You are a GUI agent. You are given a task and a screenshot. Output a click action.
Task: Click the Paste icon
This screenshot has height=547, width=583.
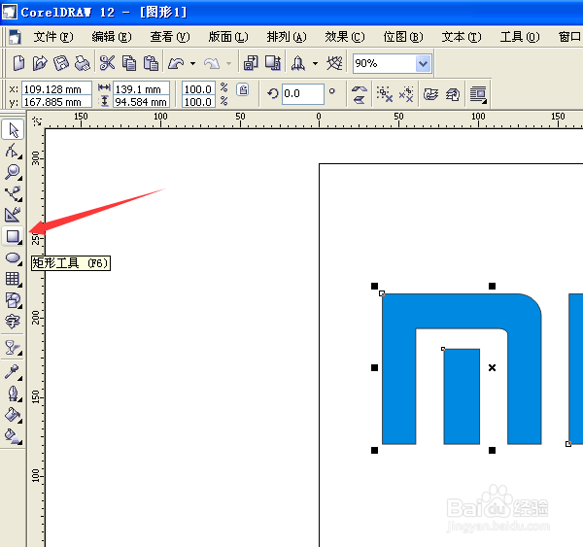click(151, 63)
